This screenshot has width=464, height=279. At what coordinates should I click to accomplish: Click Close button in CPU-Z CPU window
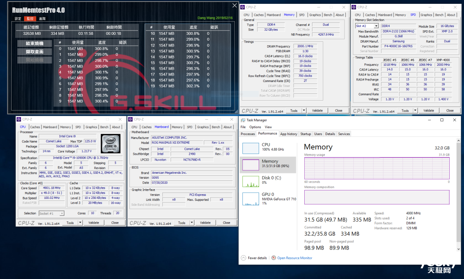tap(115, 223)
